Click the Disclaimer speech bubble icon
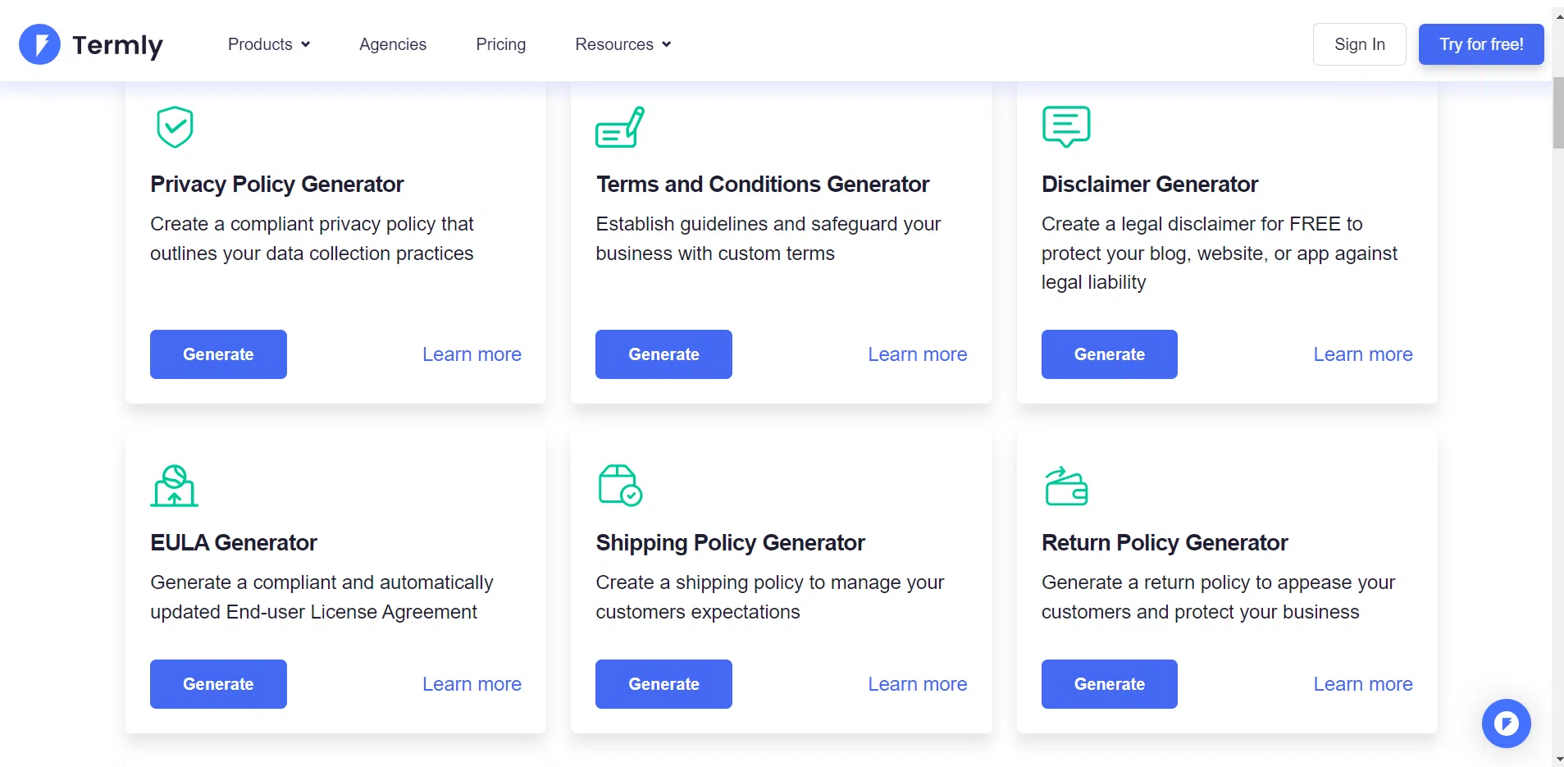Screen dimensions: 1564x767 coord(1065,126)
